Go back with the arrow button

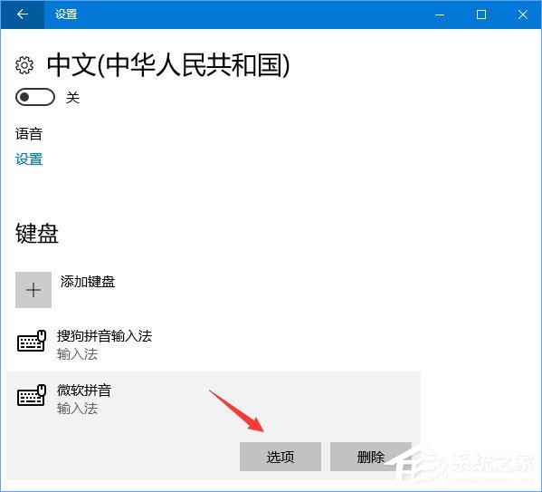pyautogui.click(x=23, y=14)
